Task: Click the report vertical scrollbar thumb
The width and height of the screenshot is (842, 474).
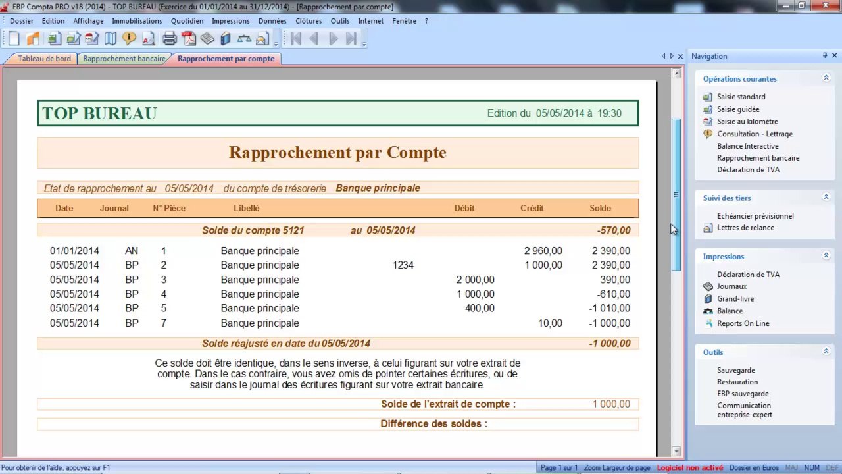Action: 676,194
